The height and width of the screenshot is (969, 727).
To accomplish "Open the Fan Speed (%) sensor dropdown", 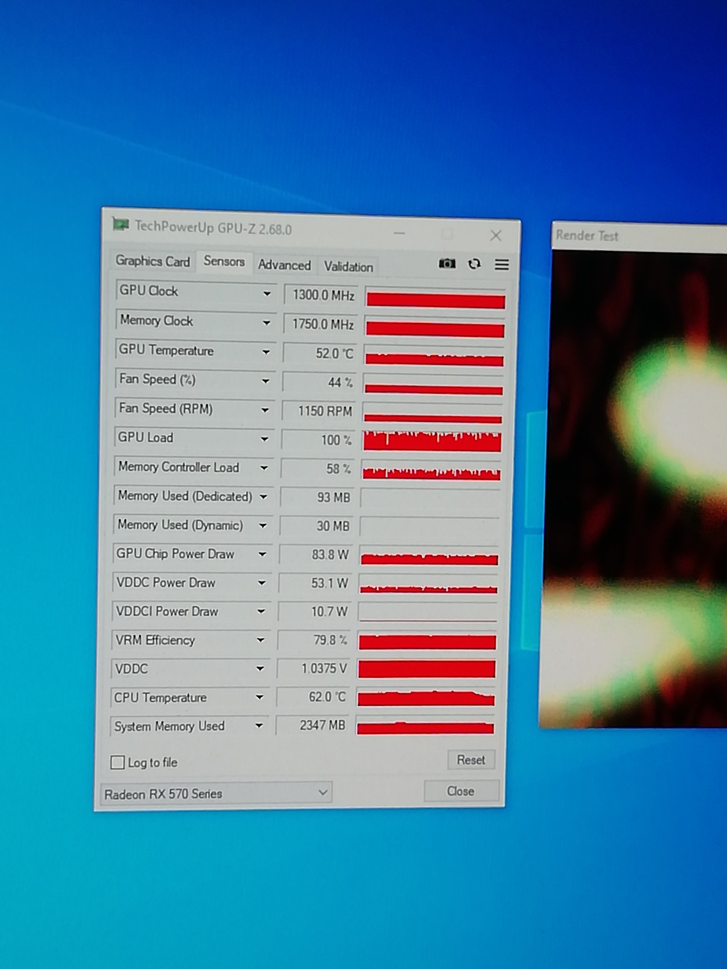I will click(265, 381).
